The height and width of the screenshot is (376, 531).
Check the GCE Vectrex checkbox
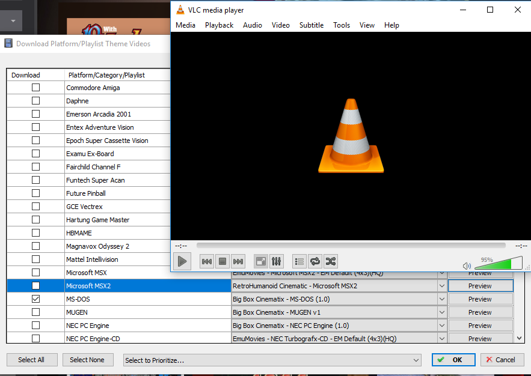(x=35, y=206)
